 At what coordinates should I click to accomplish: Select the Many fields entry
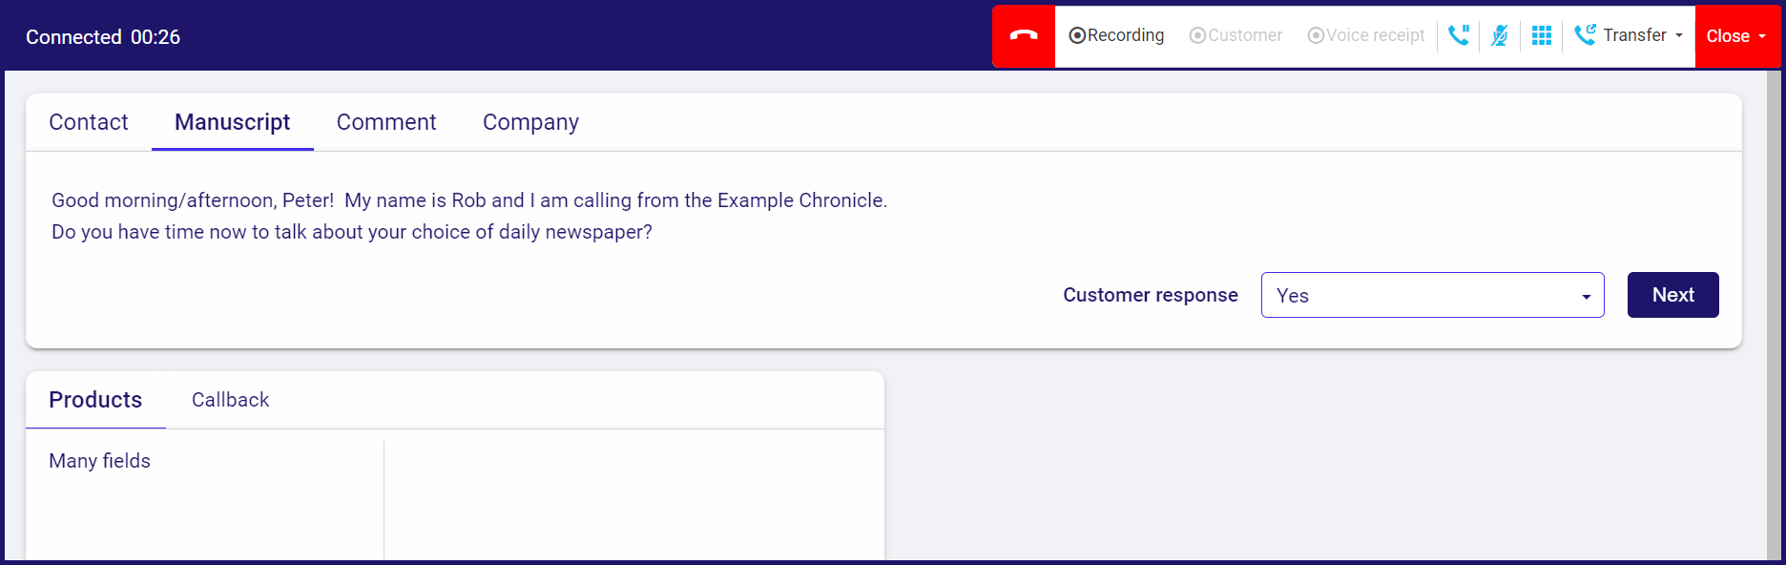click(x=100, y=461)
